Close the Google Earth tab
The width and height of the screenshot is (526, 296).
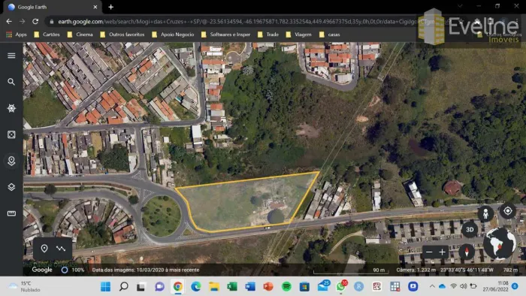[x=95, y=7]
